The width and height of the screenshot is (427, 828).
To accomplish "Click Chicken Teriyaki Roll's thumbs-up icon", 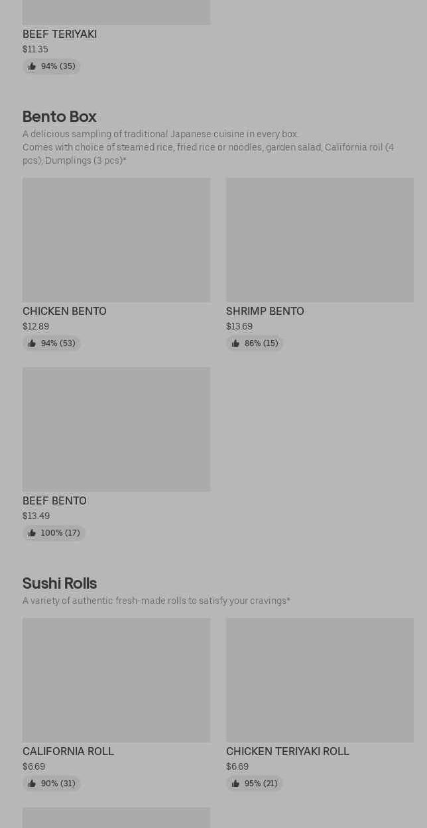I will [235, 784].
